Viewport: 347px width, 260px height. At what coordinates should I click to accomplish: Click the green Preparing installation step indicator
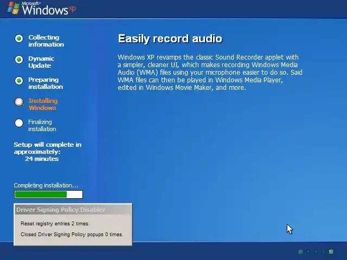click(x=19, y=81)
